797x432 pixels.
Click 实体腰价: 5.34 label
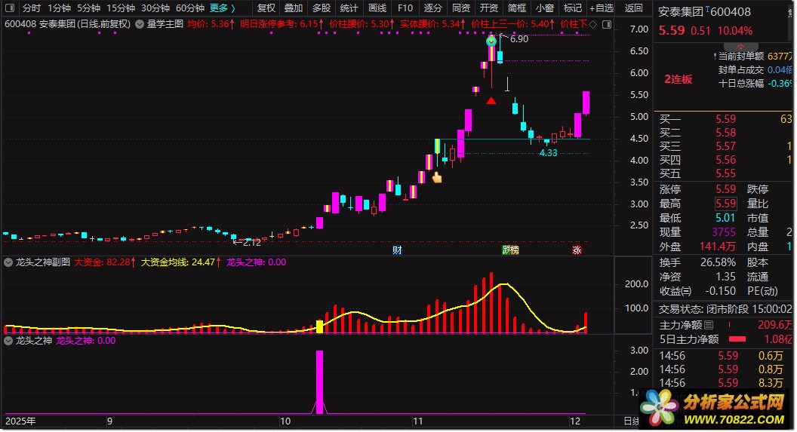tap(432, 24)
